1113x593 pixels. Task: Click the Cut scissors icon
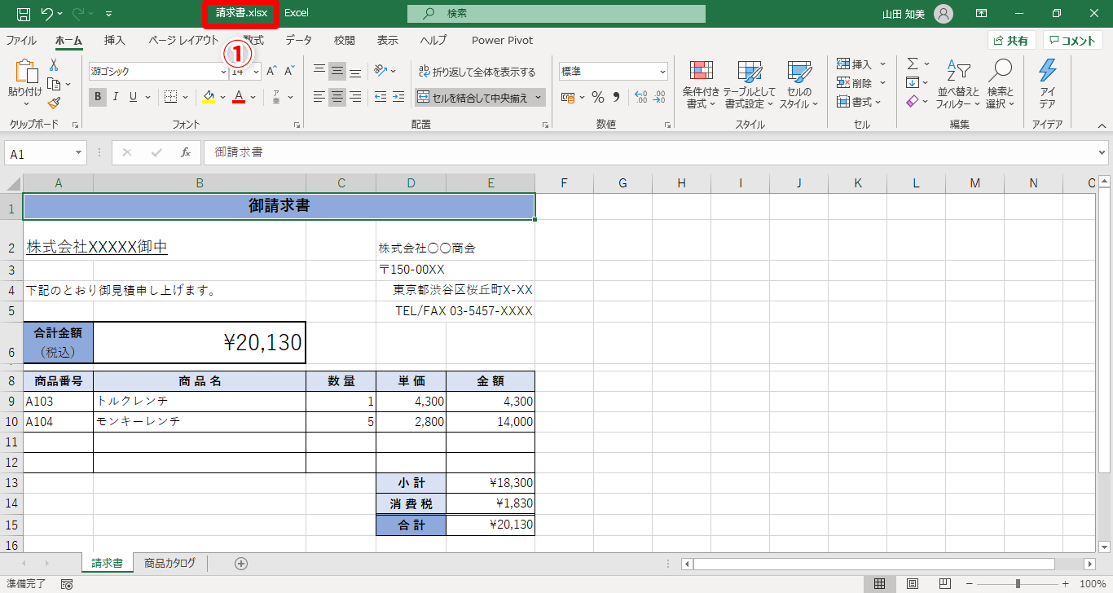(54, 65)
